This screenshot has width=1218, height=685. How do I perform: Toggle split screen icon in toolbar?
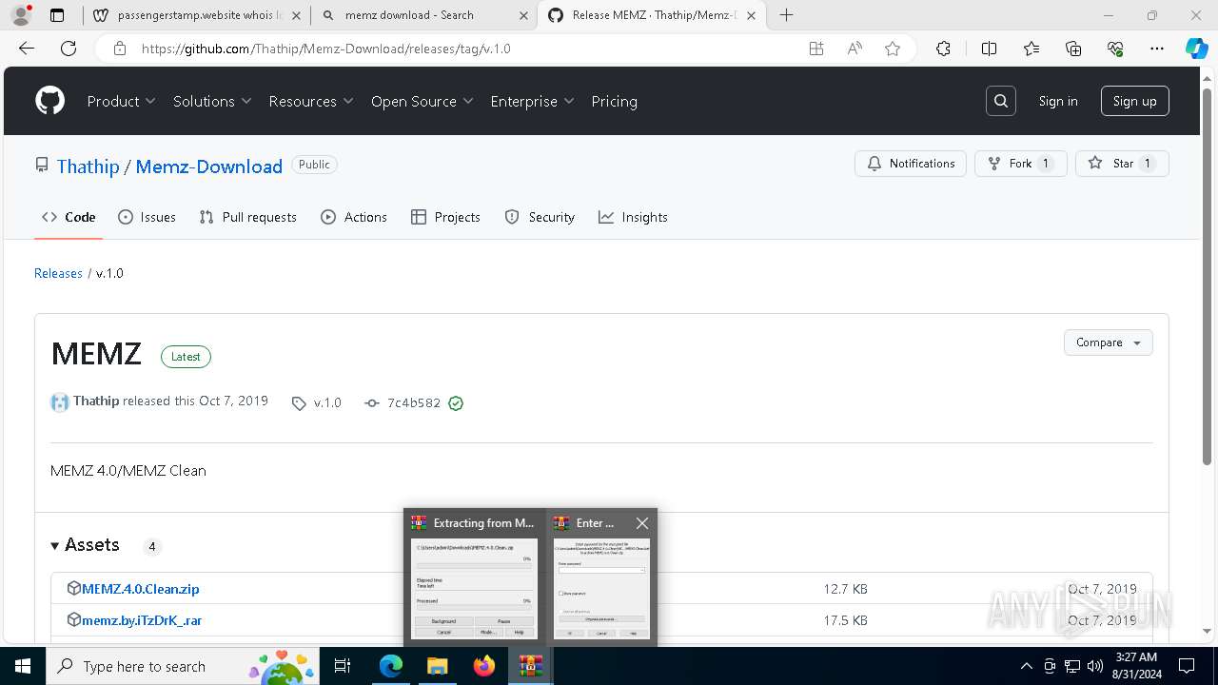tap(989, 49)
